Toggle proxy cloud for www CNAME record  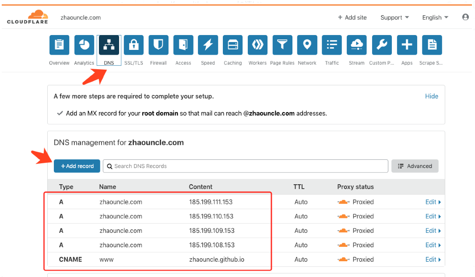pyautogui.click(x=344, y=259)
